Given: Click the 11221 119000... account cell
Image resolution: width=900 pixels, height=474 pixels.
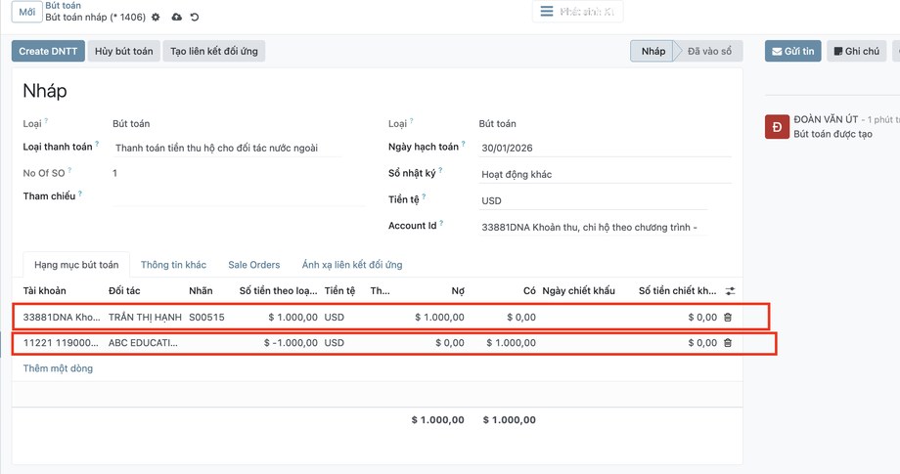Looking at the screenshot, I should point(61,343).
